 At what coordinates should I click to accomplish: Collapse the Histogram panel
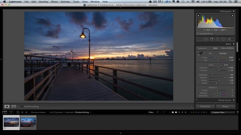click(x=233, y=11)
